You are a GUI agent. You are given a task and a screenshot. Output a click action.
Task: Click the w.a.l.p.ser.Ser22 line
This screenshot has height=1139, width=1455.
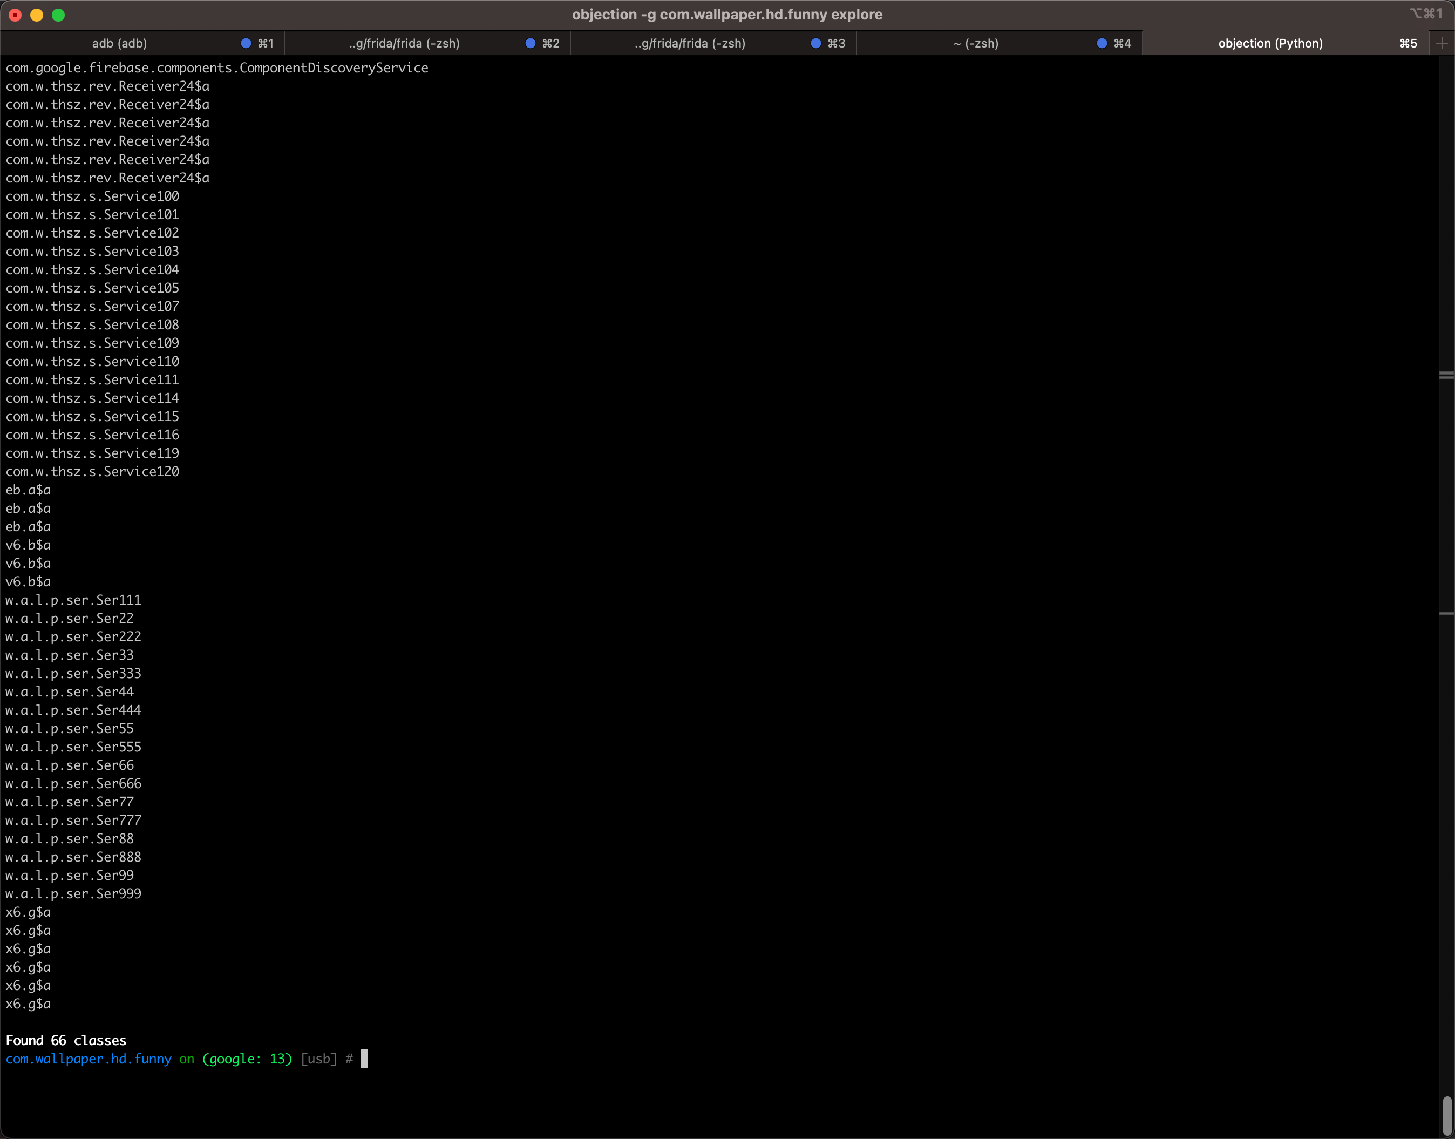pos(70,618)
